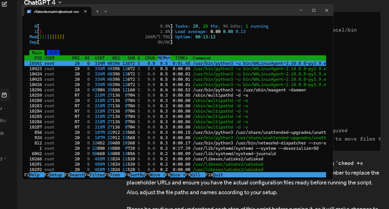This screenshot has height=209, width=389.
Task: Select process row PID 10423
Action: pos(175,69)
